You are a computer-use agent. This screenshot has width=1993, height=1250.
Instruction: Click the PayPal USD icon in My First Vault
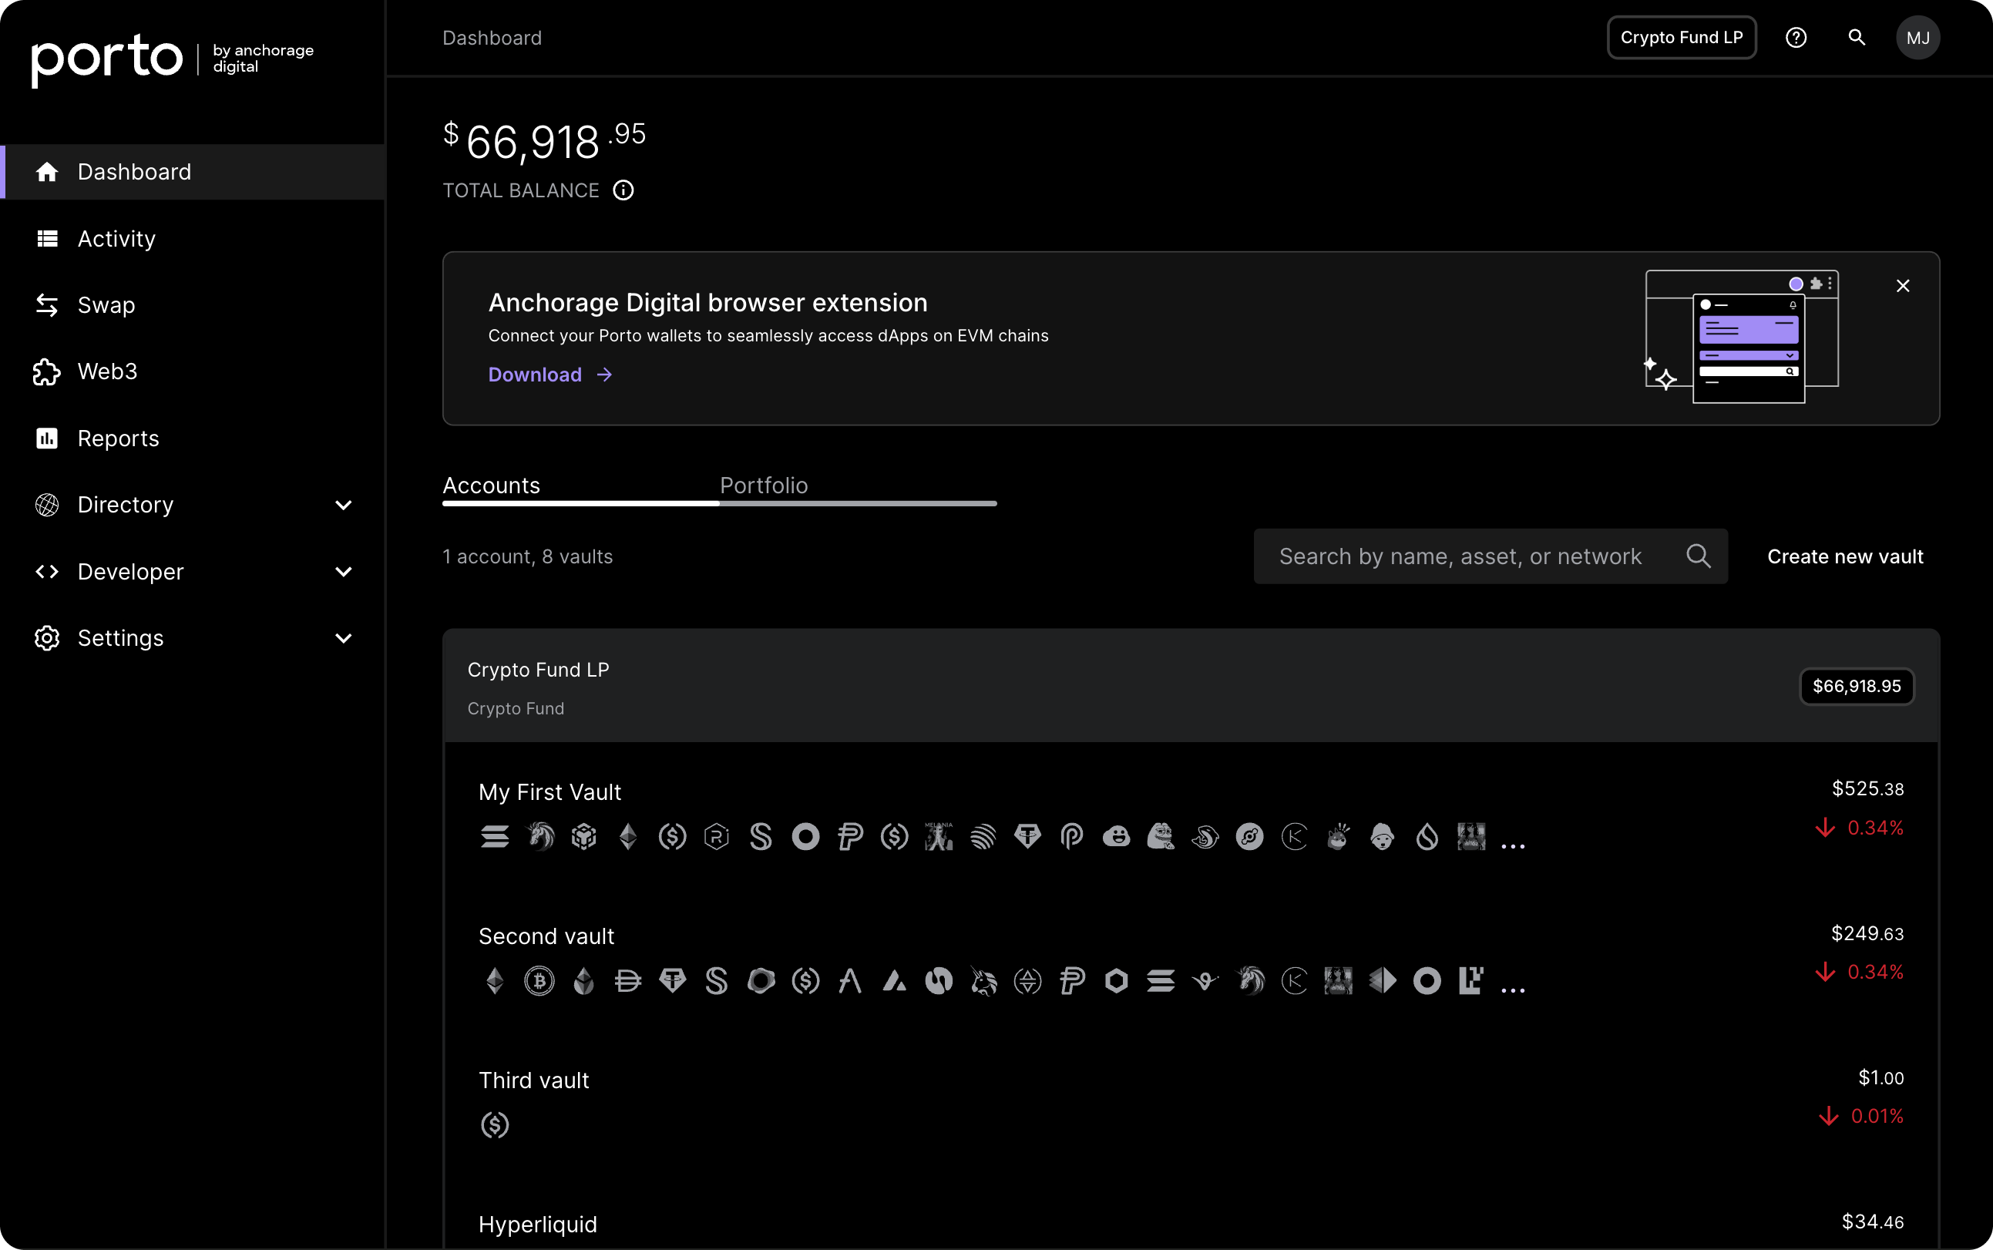[x=850, y=837]
